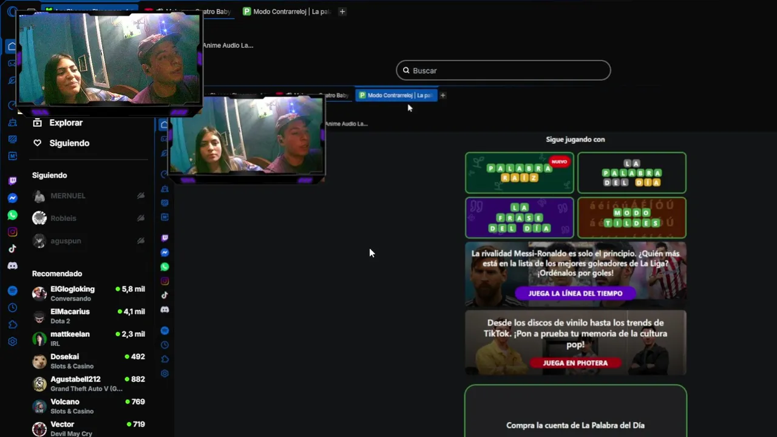
Task: Open Messi-Ronaldo rivalry banner image
Action: click(575, 274)
